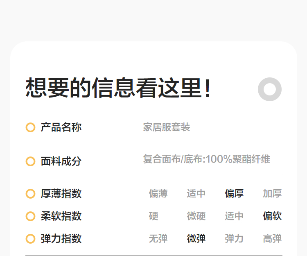Click the yellow circle beside 面料成分
Image resolution: width=307 pixels, height=256 pixels.
point(30,161)
